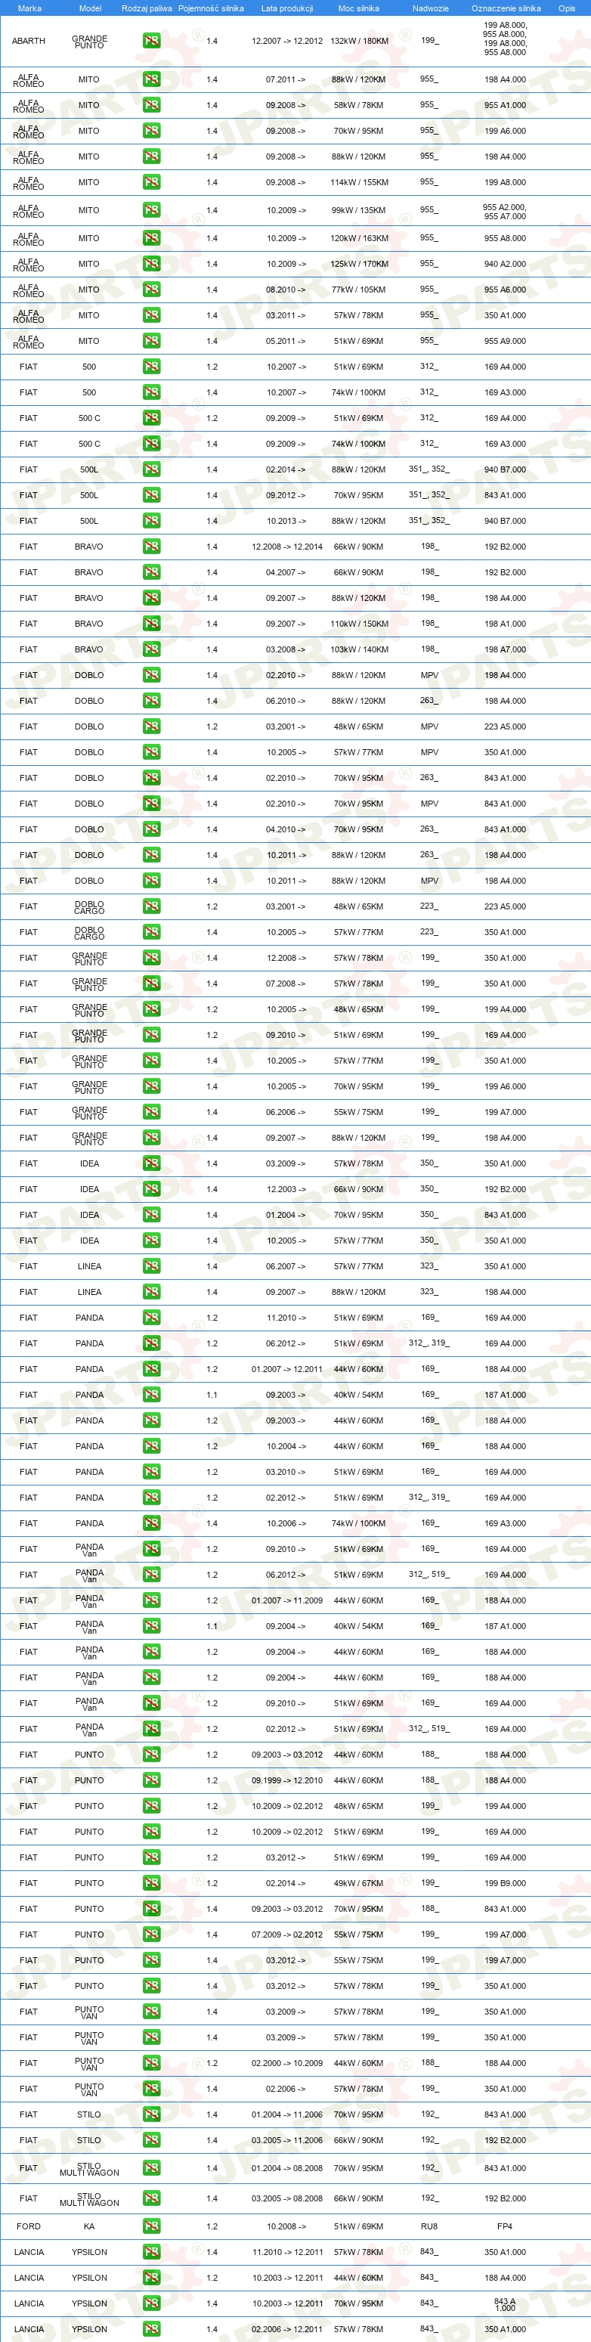Click the 99kW / 135KM power cell

(x=359, y=210)
